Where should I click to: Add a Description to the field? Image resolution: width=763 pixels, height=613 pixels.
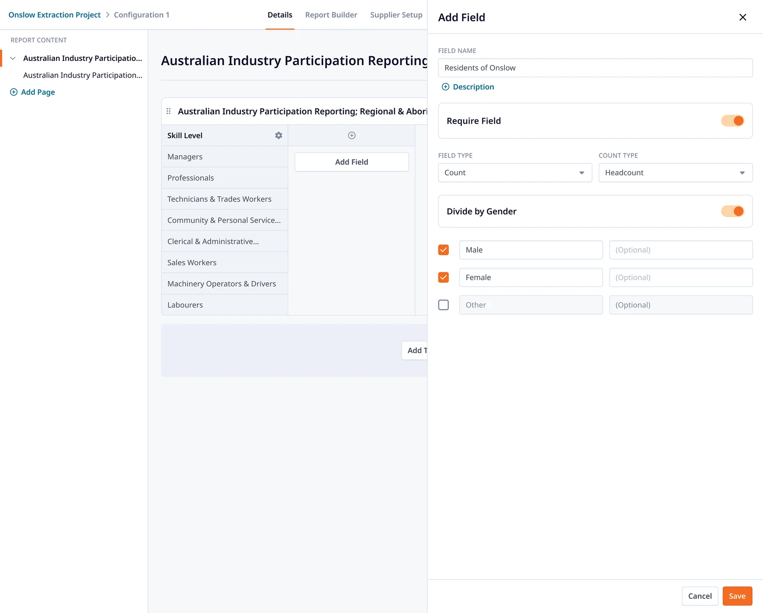[473, 87]
